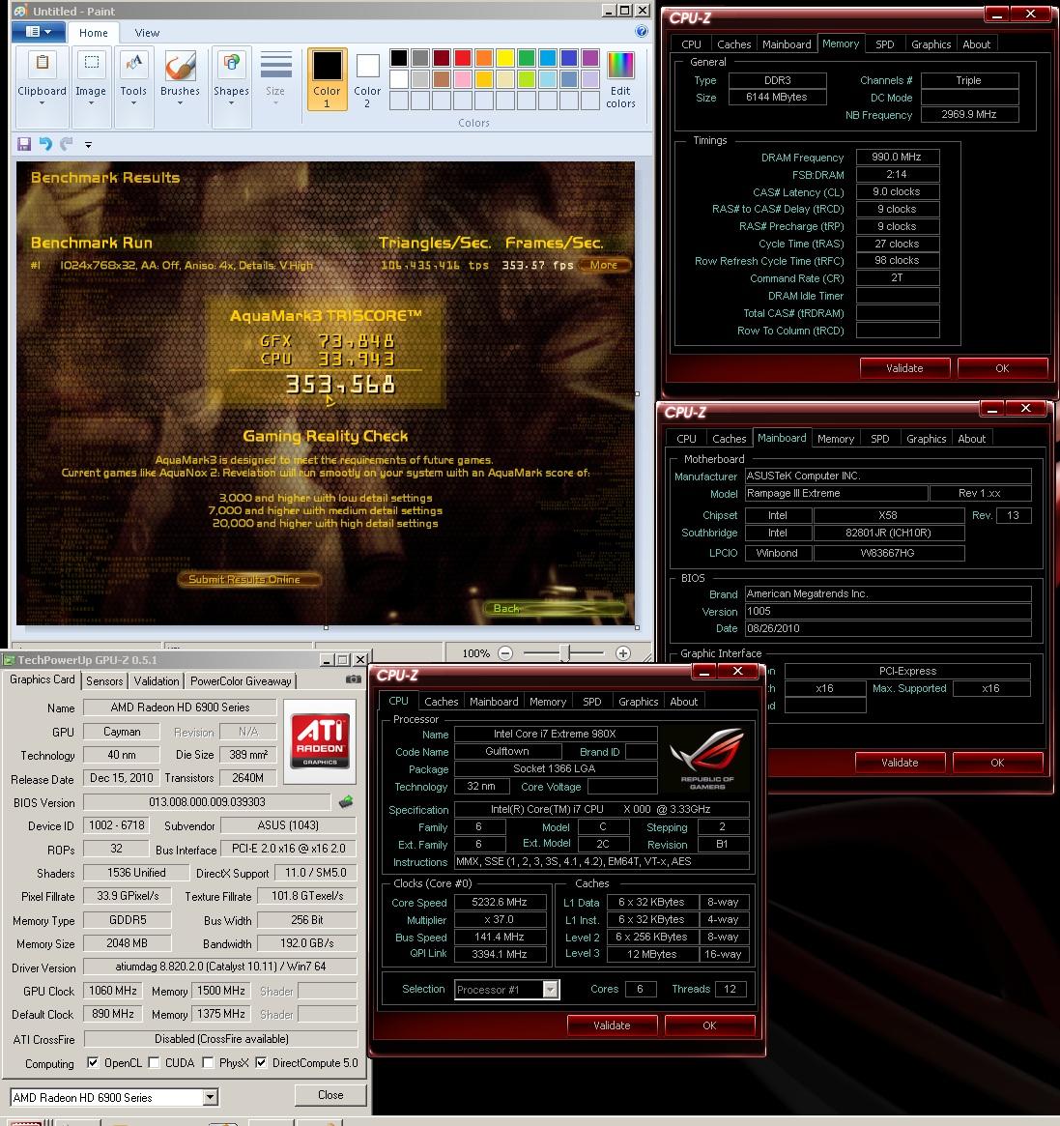This screenshot has width=1060, height=1126.
Task: Pick the green color in the palette
Action: click(527, 58)
